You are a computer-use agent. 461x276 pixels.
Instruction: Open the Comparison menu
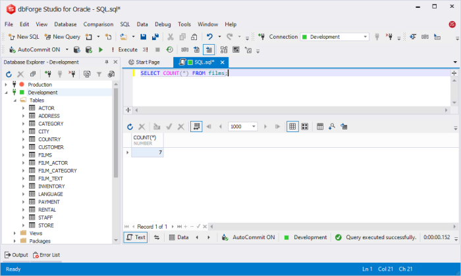98,24
